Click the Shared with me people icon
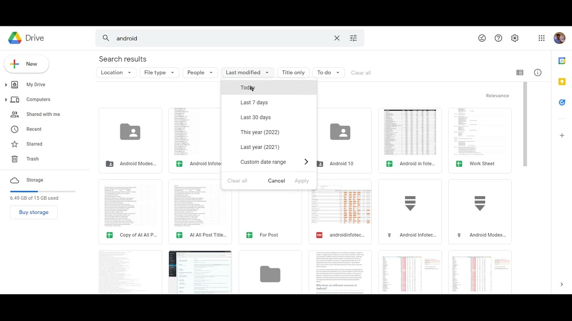572x321 pixels. point(15,115)
